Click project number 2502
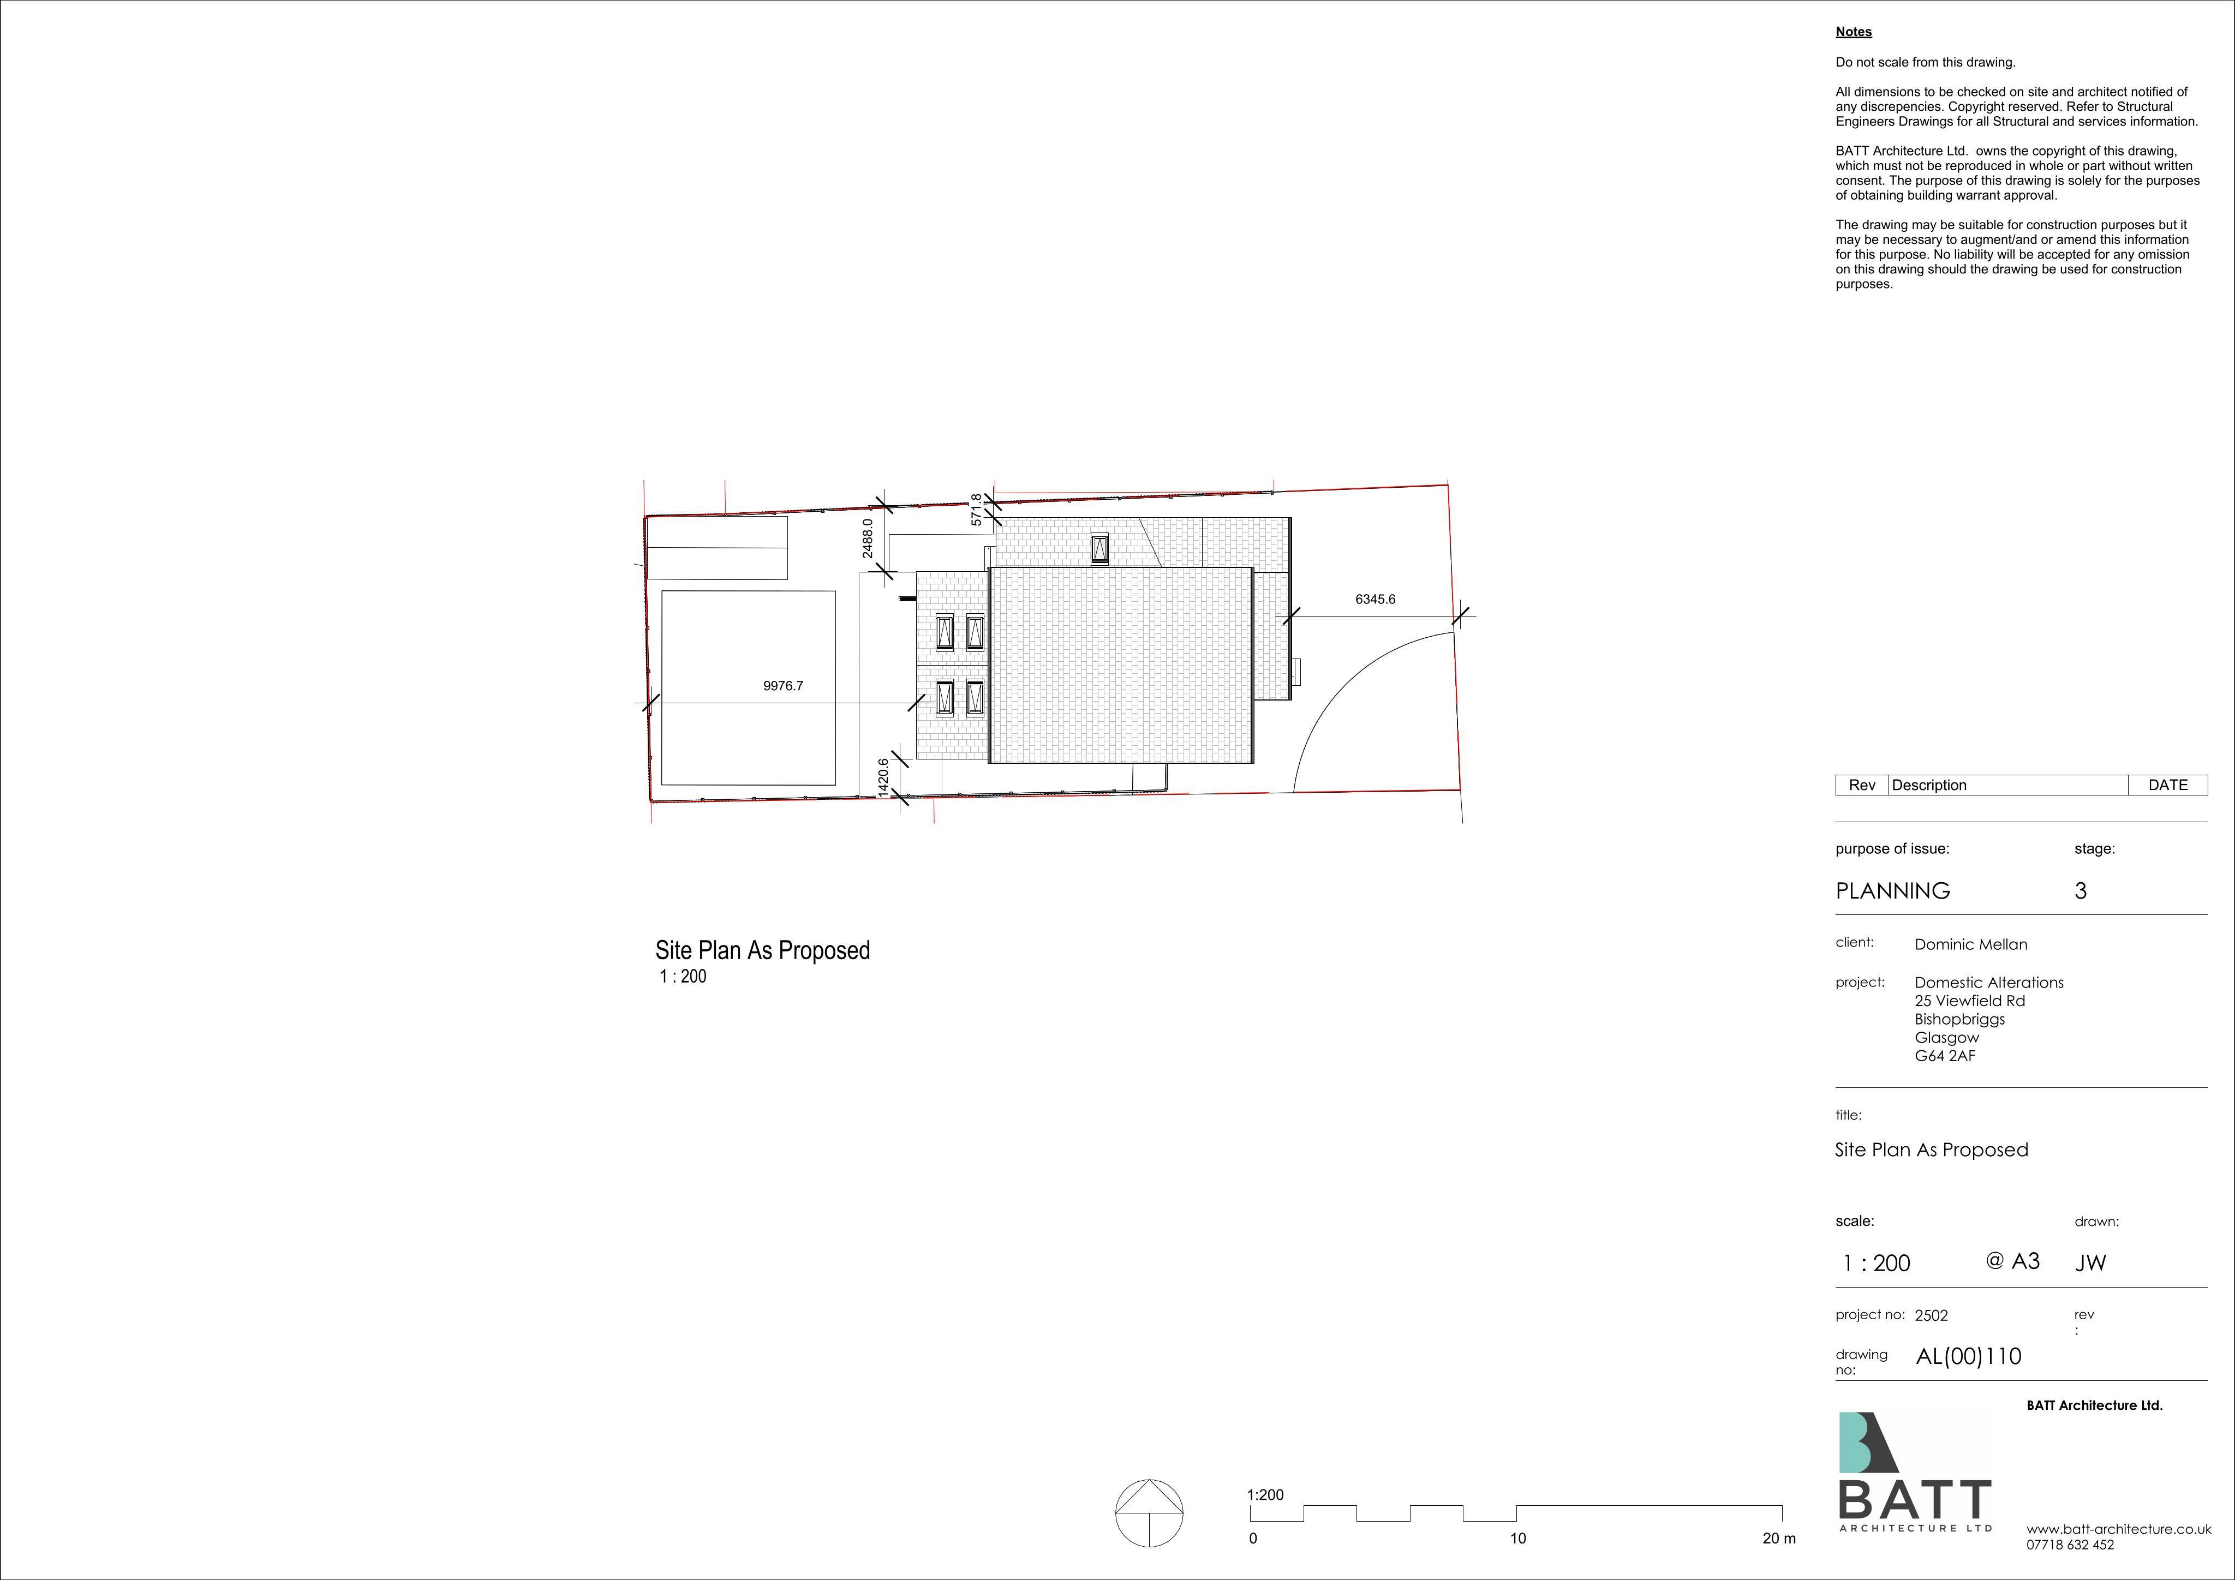The height and width of the screenshot is (1580, 2235). [1931, 1316]
